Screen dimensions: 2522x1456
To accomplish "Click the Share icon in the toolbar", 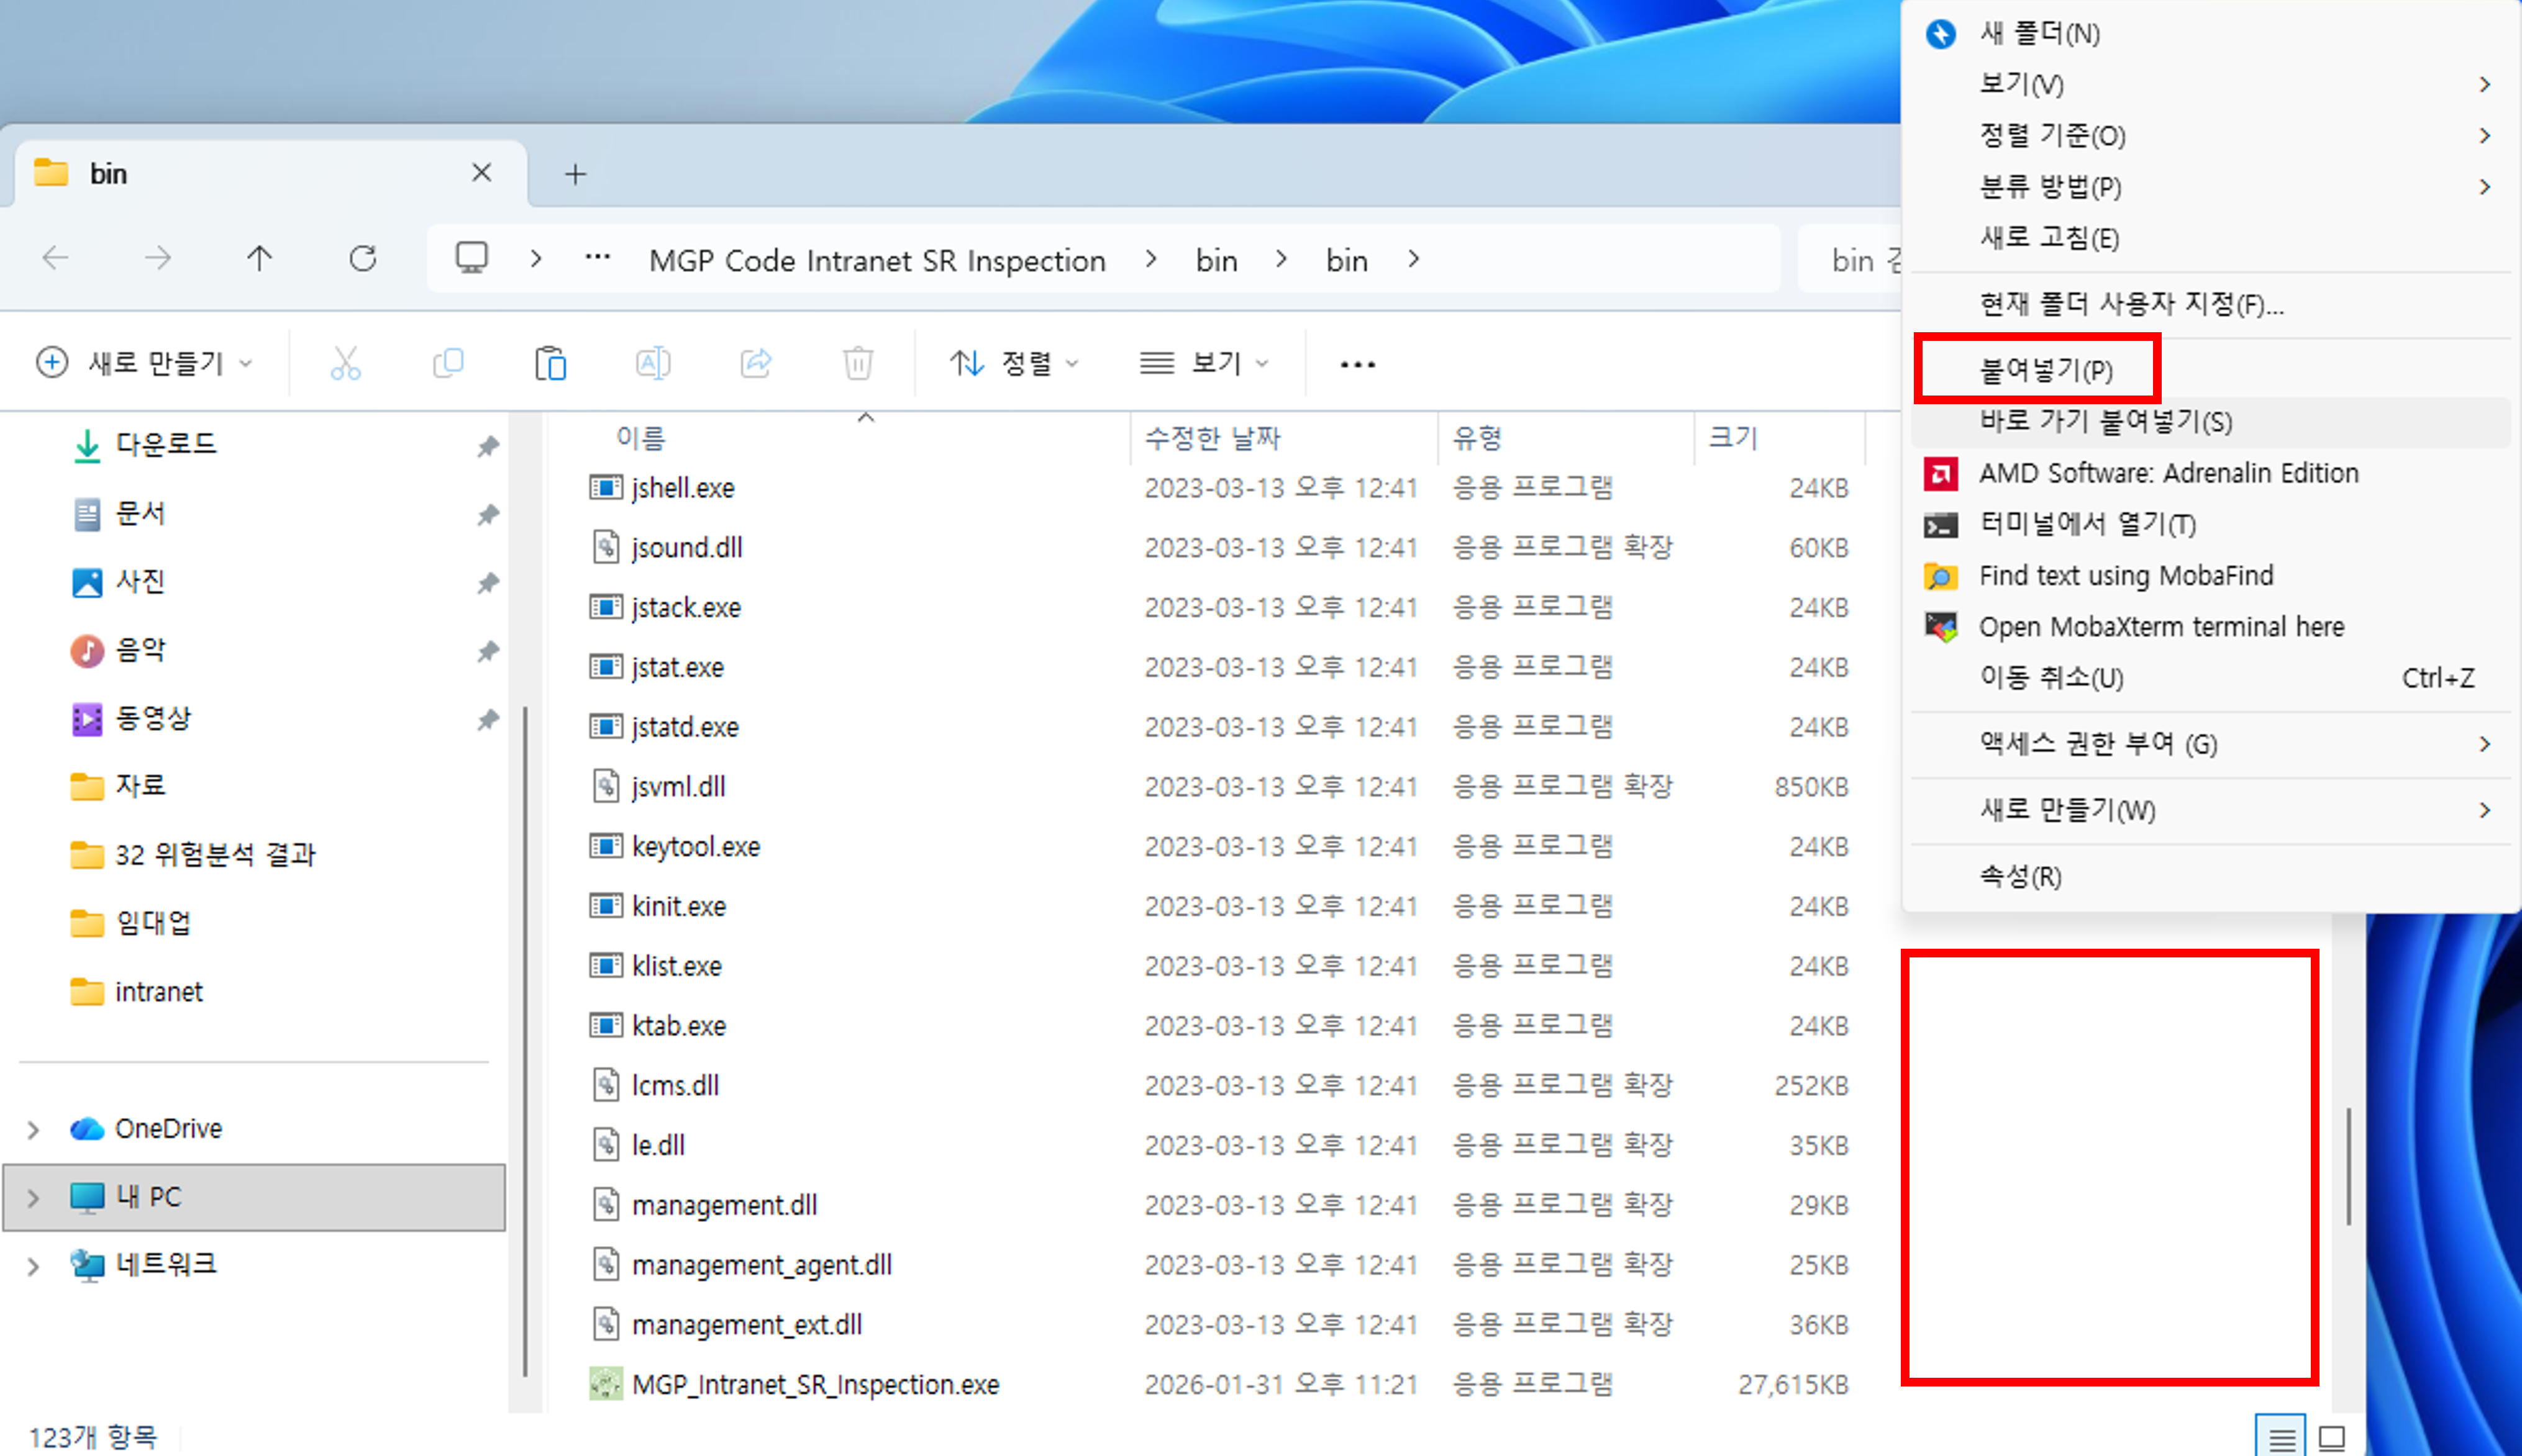I will tap(757, 362).
